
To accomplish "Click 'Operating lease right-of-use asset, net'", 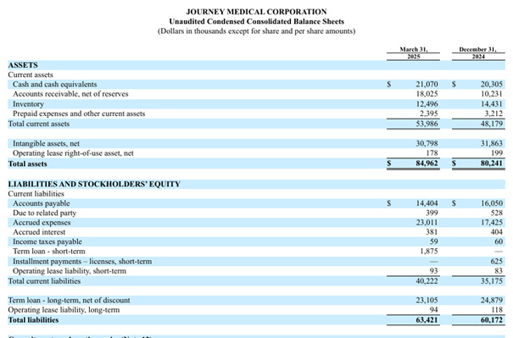I will (x=73, y=153).
